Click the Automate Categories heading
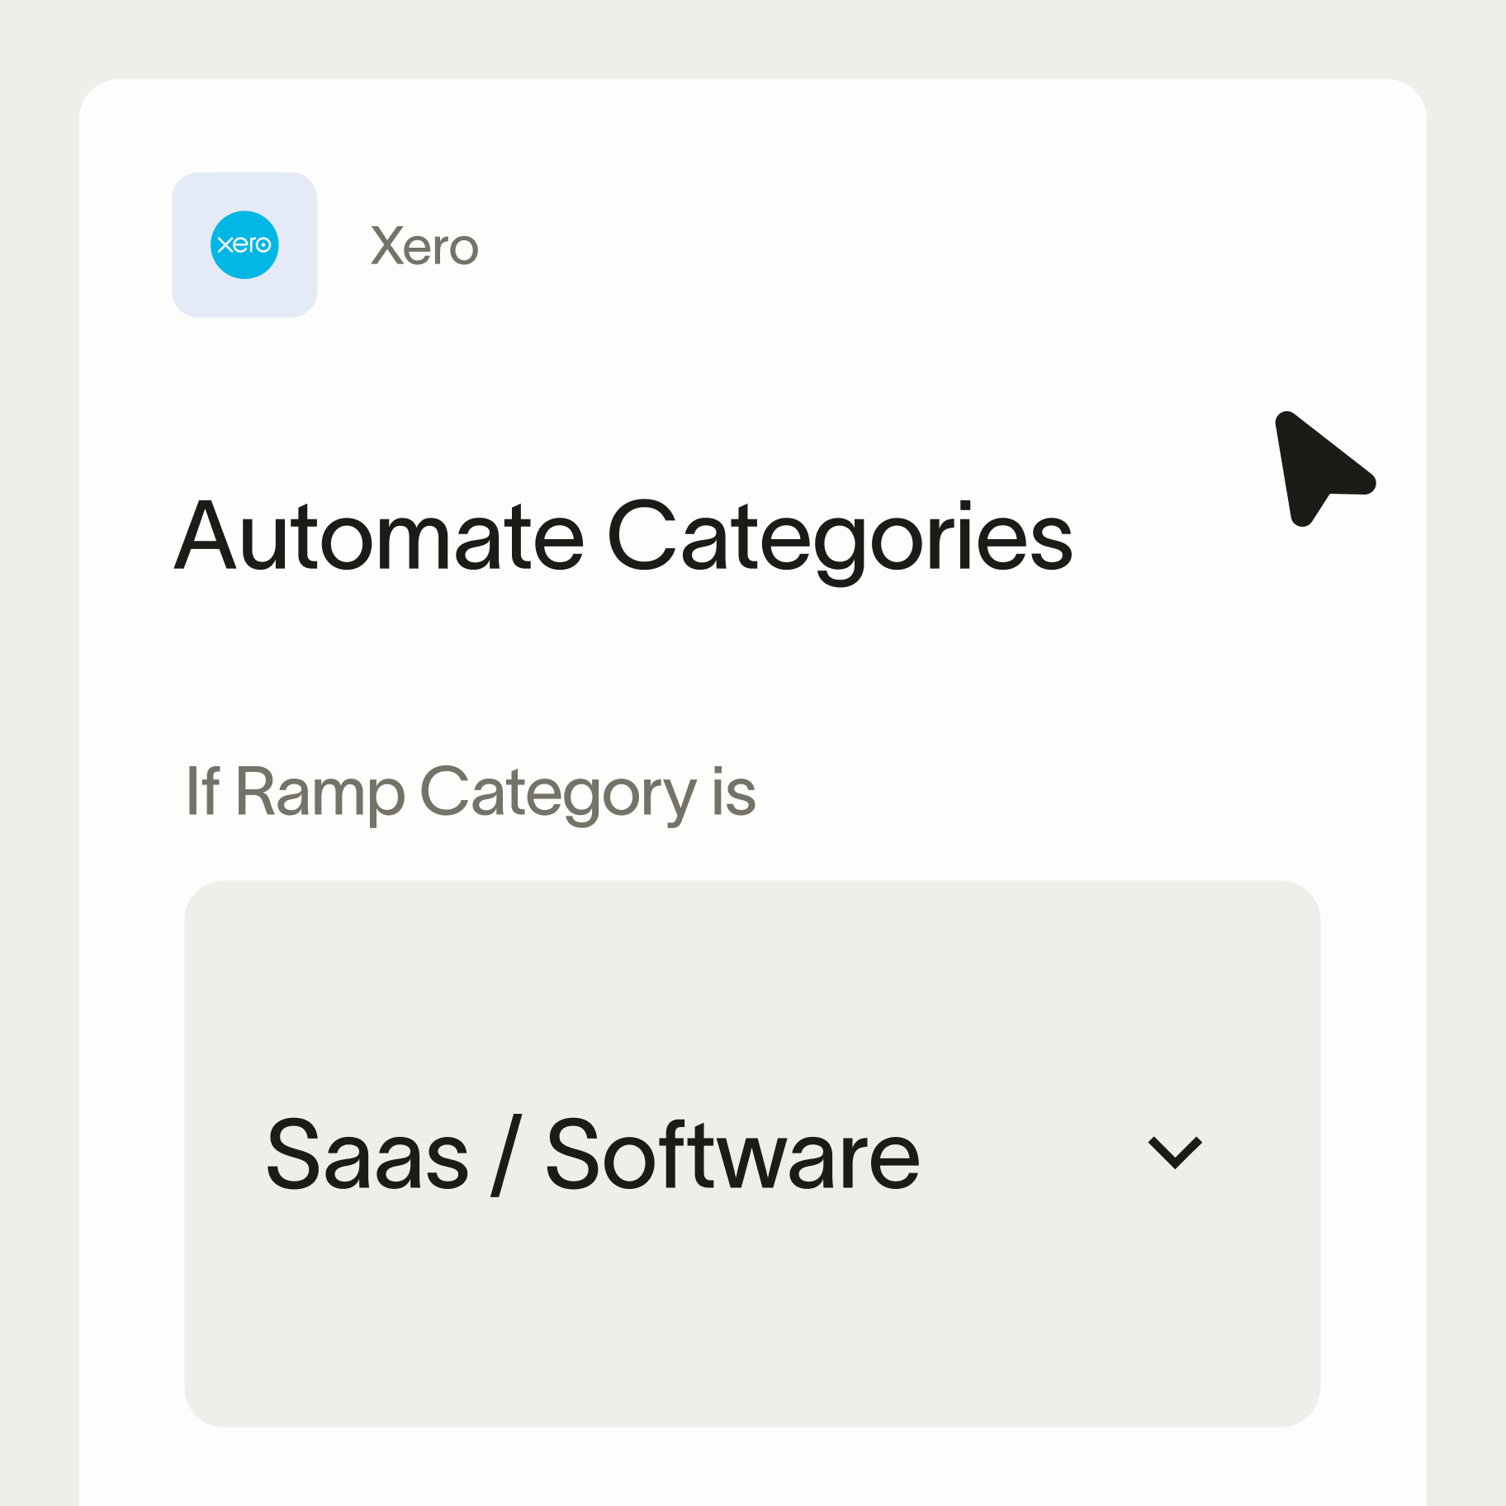1506x1506 pixels. click(x=623, y=537)
